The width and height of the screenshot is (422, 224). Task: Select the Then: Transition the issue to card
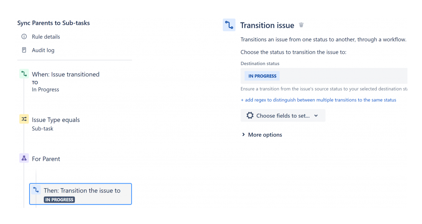tap(81, 194)
